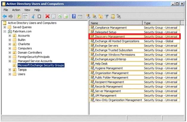Select the Recipient Management group

point(135,82)
